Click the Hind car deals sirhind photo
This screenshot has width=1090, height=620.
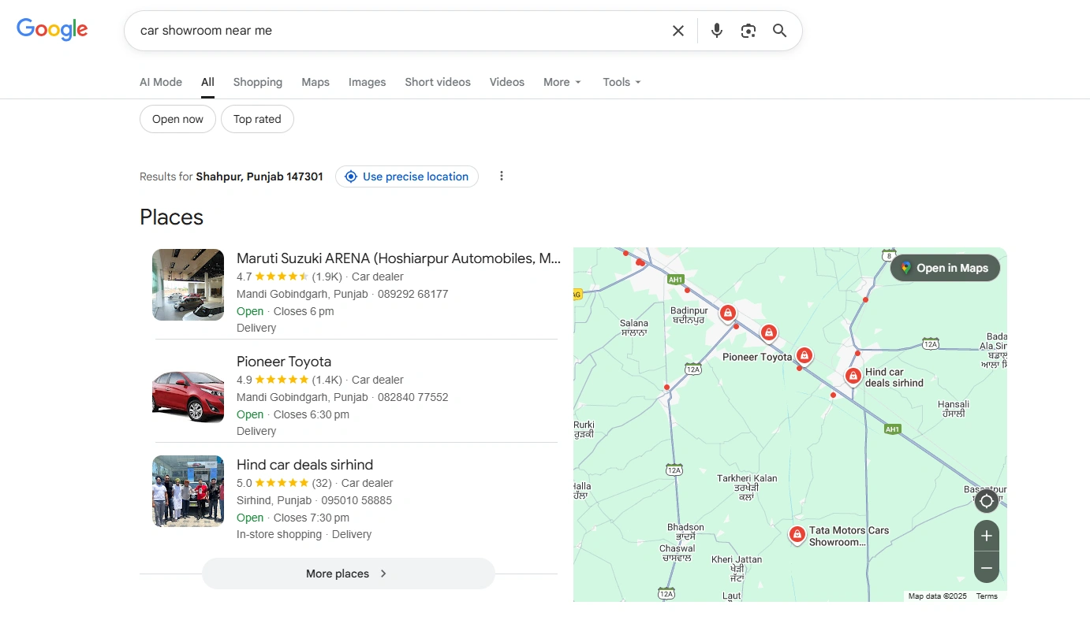[x=188, y=491]
